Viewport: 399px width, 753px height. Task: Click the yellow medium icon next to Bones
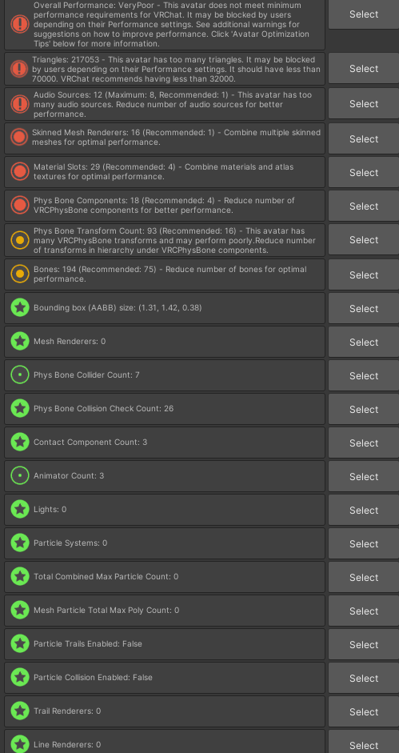[20, 274]
